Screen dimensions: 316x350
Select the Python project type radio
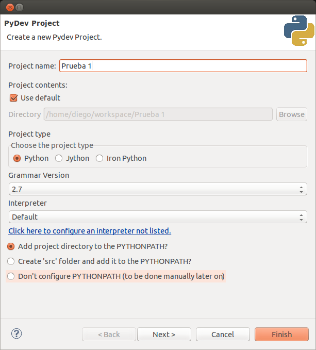pyautogui.click(x=17, y=158)
